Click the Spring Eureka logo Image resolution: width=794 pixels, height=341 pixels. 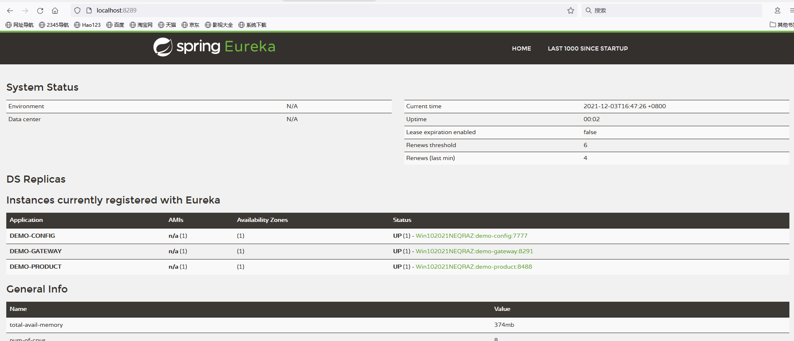coord(214,47)
